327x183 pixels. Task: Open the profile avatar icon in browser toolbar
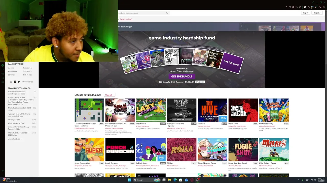click(312, 7)
